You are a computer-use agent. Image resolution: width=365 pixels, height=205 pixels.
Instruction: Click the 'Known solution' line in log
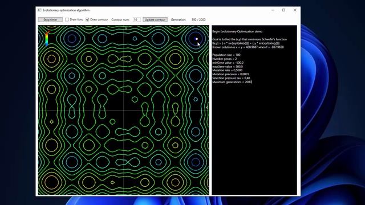tap(248, 47)
